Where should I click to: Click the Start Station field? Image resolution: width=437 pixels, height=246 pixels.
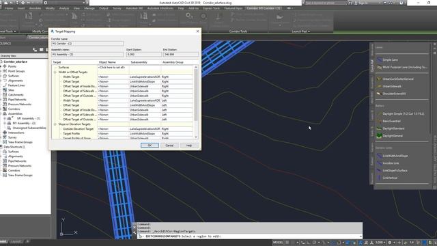143,55
